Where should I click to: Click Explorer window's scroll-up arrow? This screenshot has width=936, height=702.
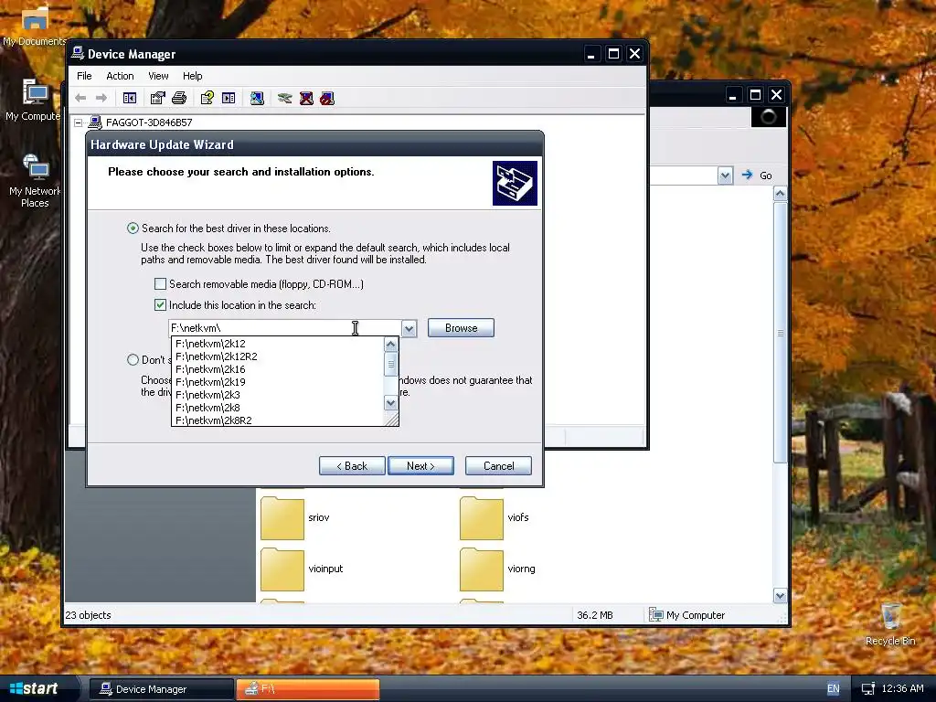click(781, 194)
